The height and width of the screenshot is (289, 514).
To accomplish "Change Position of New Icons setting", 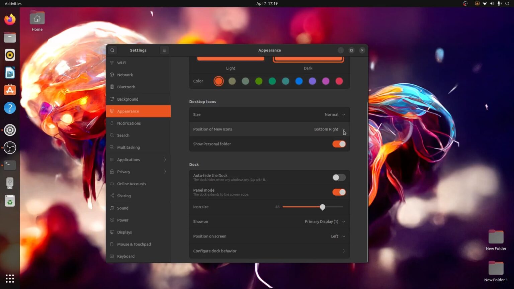I will pyautogui.click(x=330, y=129).
